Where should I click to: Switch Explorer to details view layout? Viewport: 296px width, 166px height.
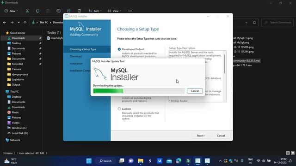coord(288,153)
